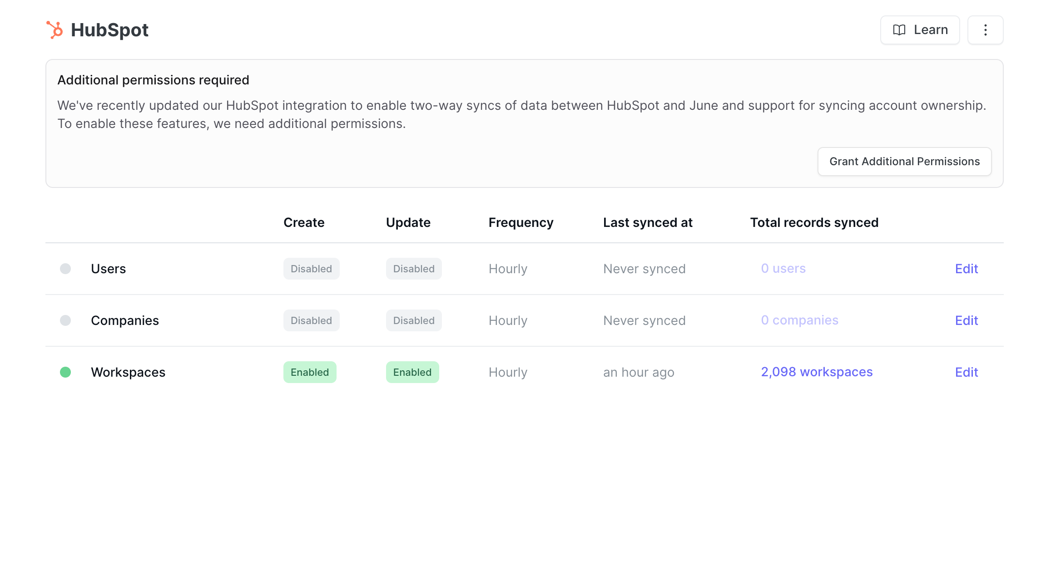Click the Workspaces Update Enabled badge
1041x585 pixels.
click(412, 372)
